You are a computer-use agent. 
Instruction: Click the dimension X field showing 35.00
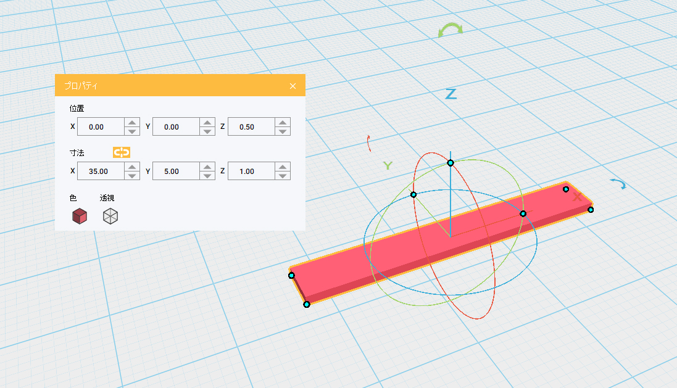pos(100,171)
